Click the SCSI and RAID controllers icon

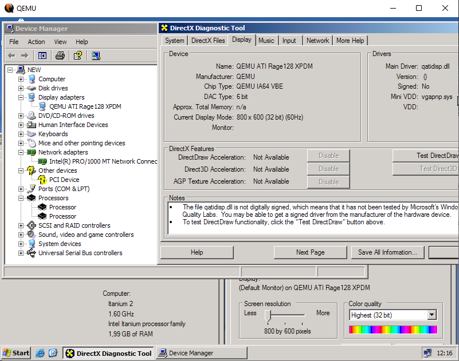pos(32,225)
